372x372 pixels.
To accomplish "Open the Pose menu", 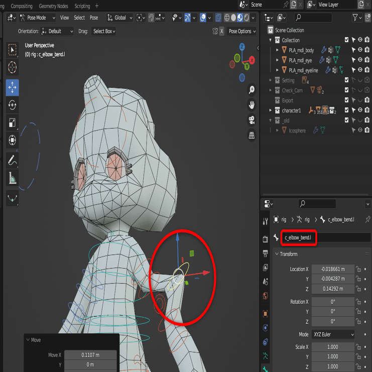I will [94, 18].
